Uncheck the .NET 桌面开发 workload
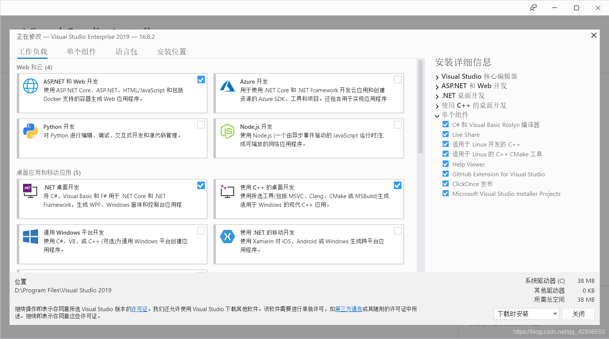Viewport: 609px width, 339px height. point(201,185)
